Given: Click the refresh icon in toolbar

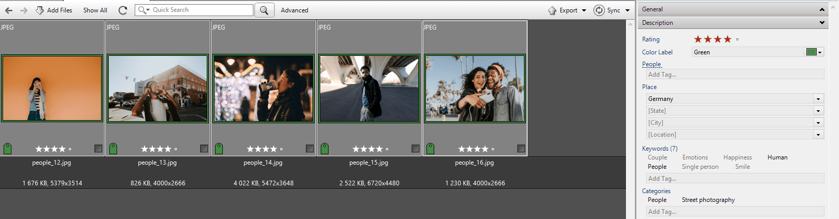Looking at the screenshot, I should [x=123, y=10].
